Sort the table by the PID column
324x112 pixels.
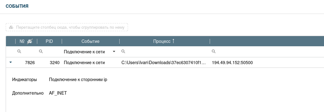[x=49, y=41]
